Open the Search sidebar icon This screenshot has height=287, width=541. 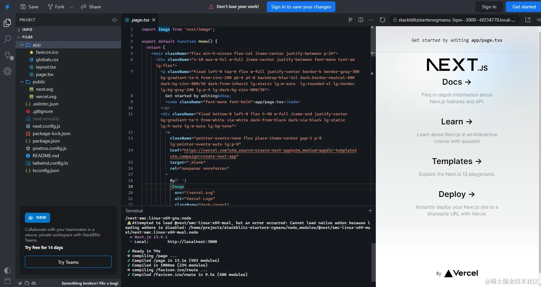point(7,39)
